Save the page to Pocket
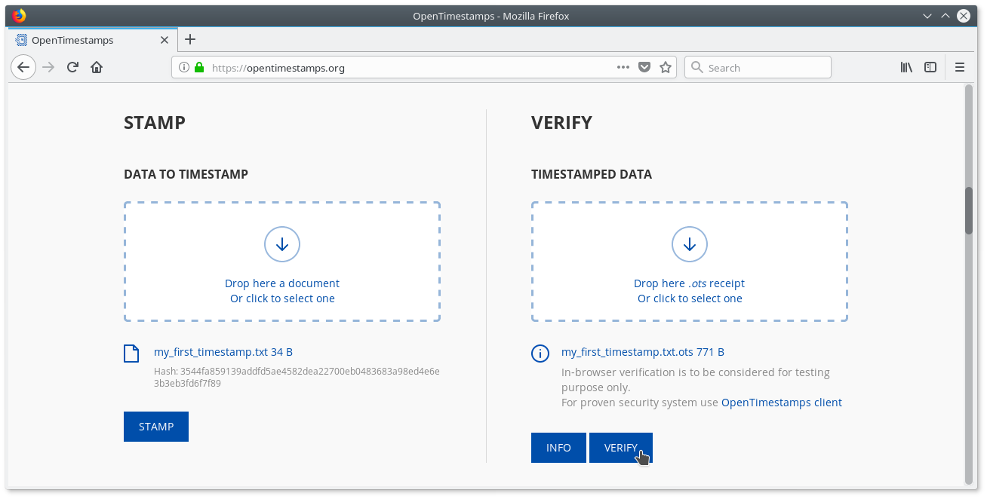Viewport: 987px width, 499px height. click(x=644, y=67)
